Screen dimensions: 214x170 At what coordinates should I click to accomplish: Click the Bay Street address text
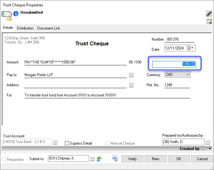pos(24,40)
